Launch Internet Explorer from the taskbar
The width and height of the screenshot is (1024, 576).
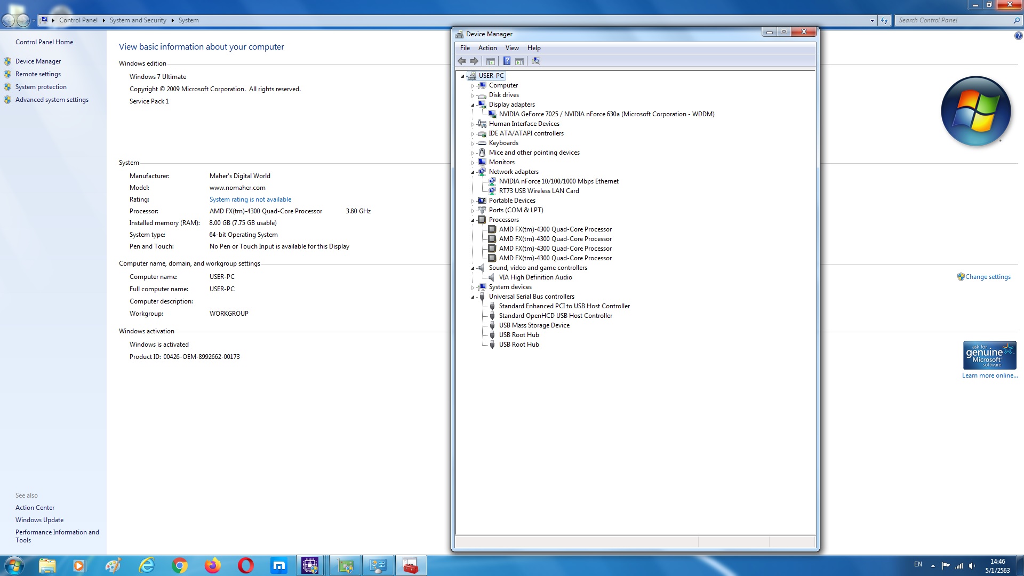[146, 565]
